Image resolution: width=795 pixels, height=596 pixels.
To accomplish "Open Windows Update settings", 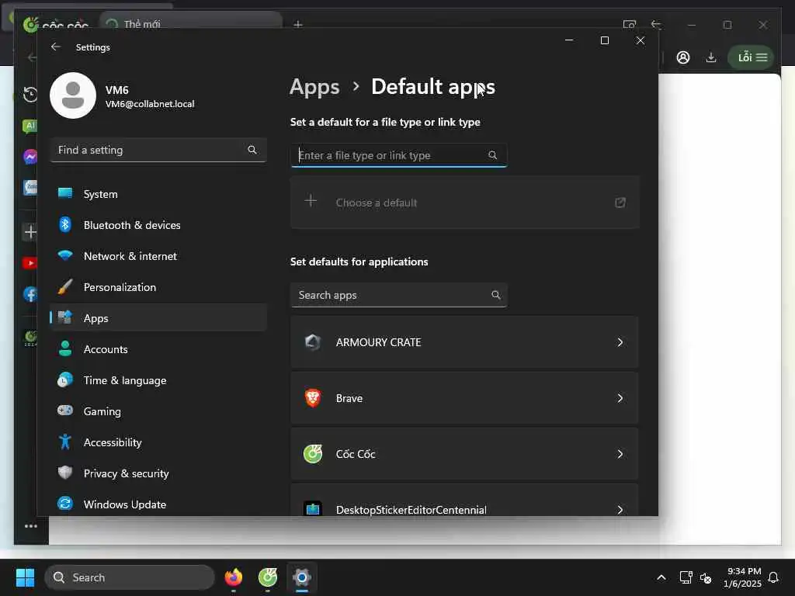I will point(158,504).
